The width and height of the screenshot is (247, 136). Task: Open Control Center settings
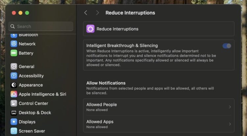point(33,103)
